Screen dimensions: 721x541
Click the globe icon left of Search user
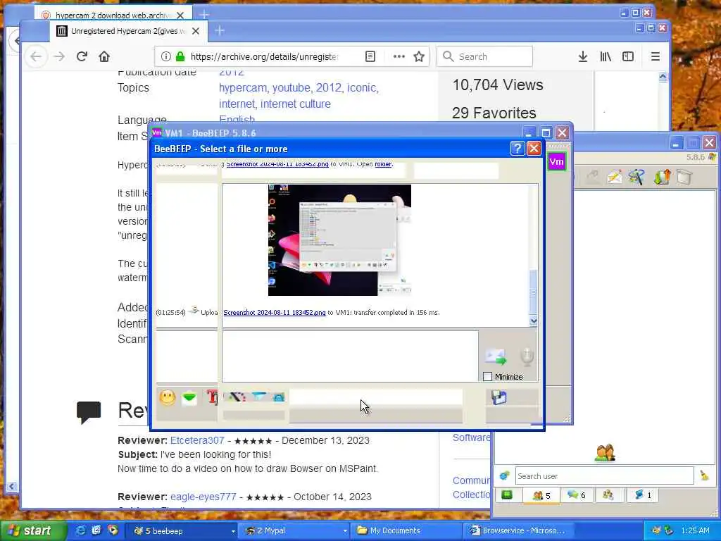[x=504, y=475]
